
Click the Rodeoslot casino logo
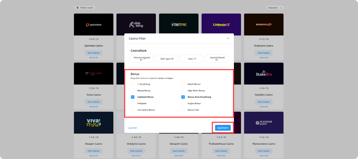click(x=263, y=25)
